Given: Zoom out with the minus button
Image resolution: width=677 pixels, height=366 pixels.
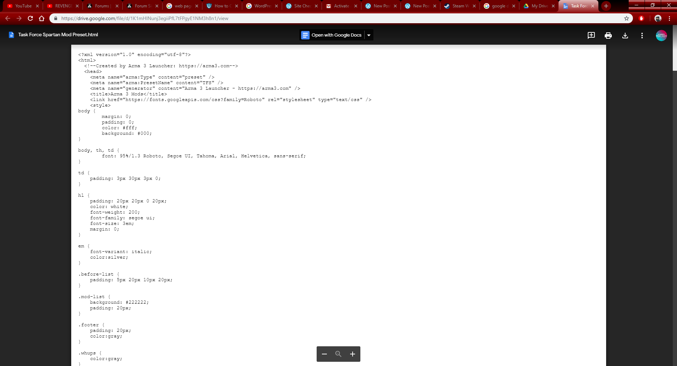Looking at the screenshot, I should coord(324,354).
